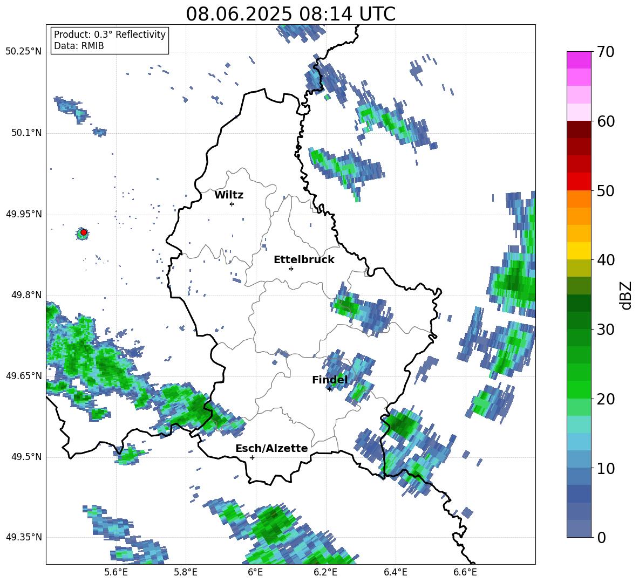
Task: Click the colorbar tick label 10
Action: click(606, 468)
